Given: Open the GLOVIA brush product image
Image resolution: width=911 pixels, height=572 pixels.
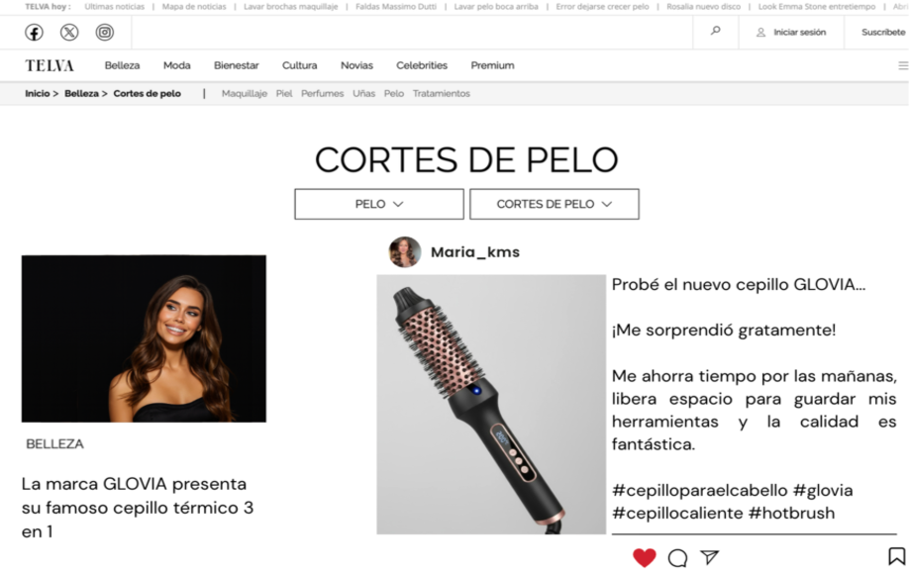Looking at the screenshot, I should [x=491, y=404].
